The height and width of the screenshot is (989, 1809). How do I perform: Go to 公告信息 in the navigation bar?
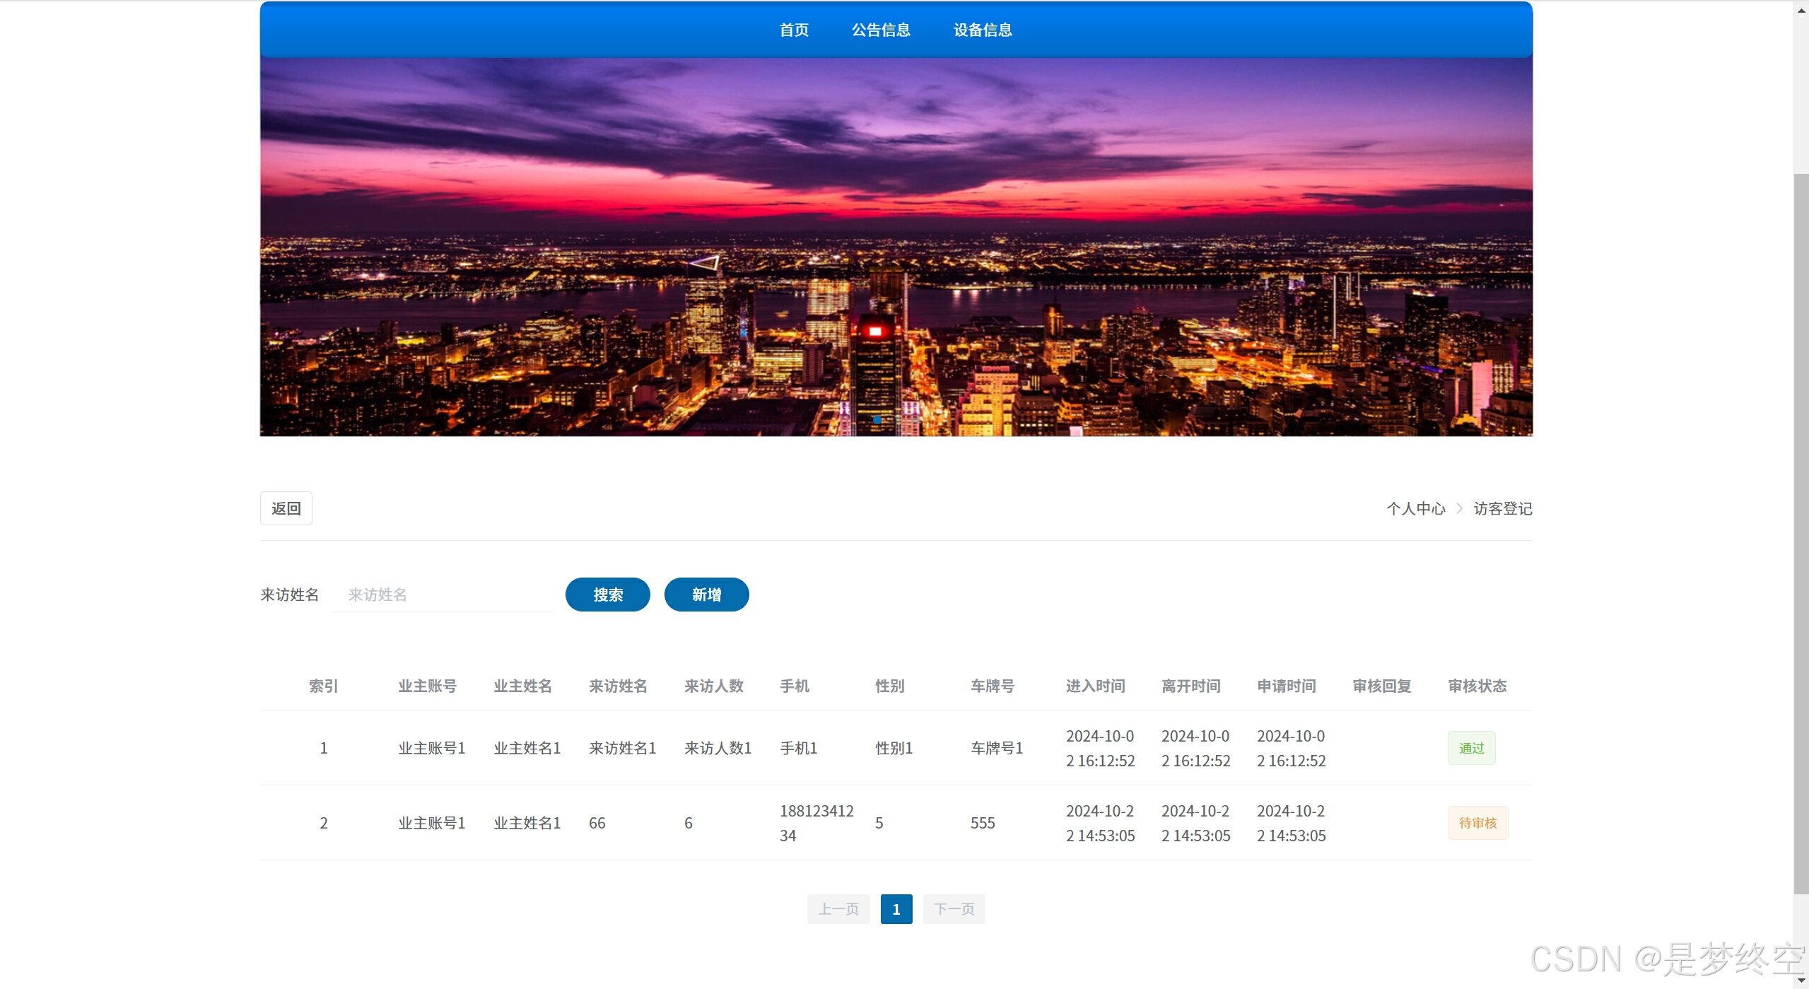881,30
